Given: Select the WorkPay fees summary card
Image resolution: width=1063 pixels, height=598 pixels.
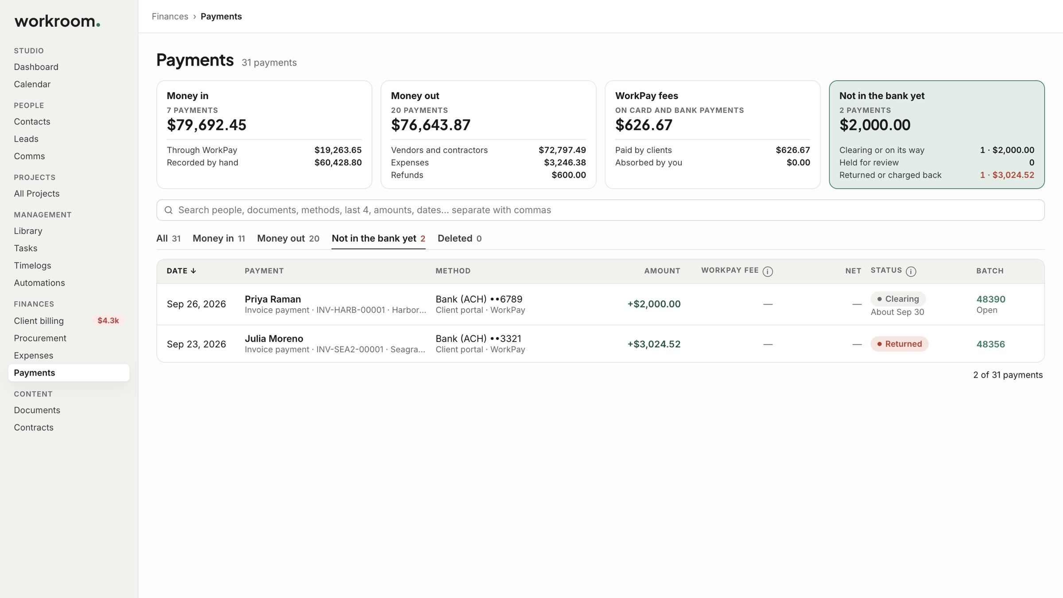Looking at the screenshot, I should pyautogui.click(x=712, y=135).
